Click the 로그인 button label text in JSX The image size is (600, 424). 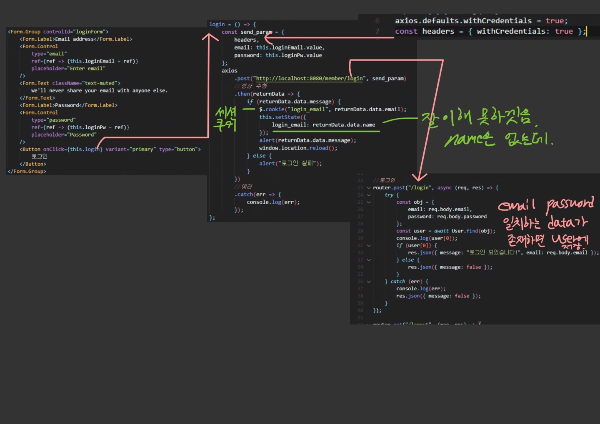[40, 156]
